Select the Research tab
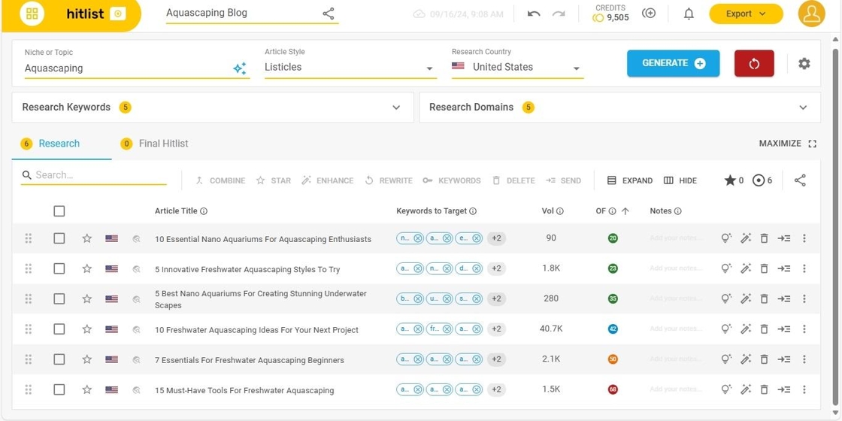Image resolution: width=842 pixels, height=421 pixels. pos(59,144)
